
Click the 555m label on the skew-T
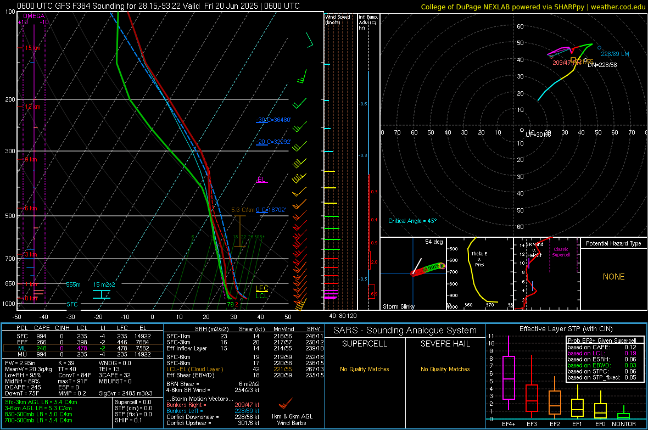(x=73, y=284)
